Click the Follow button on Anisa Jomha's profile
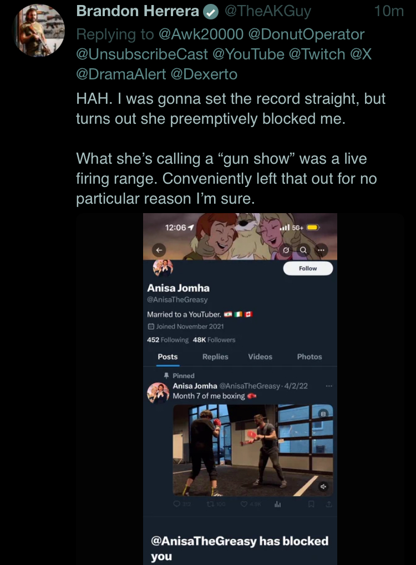The height and width of the screenshot is (565, 416). 308,269
